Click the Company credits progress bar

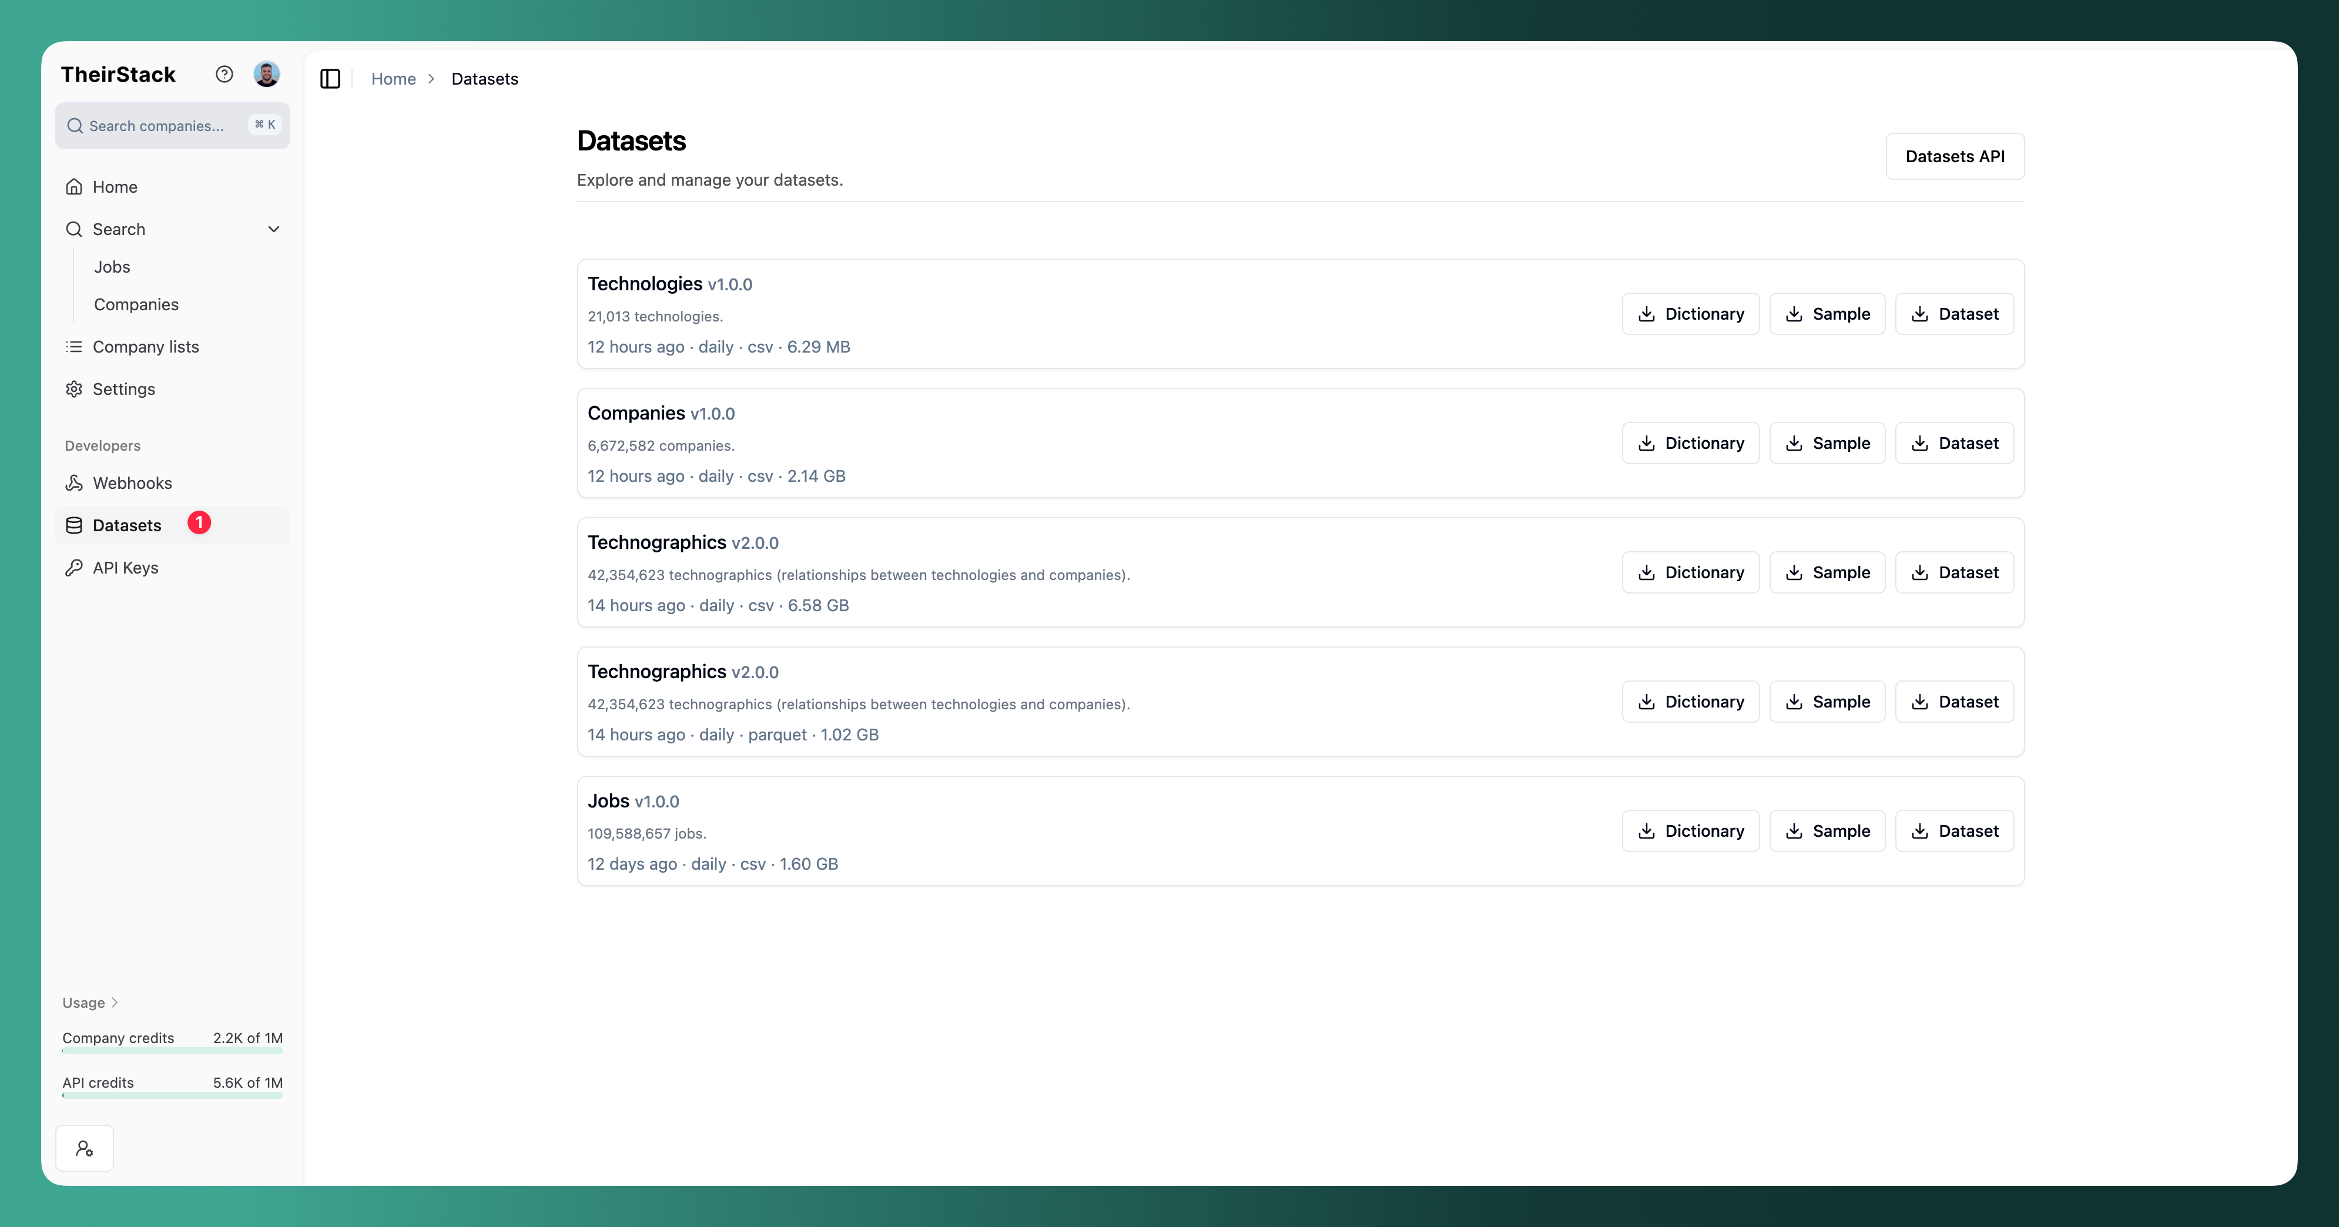click(172, 1052)
